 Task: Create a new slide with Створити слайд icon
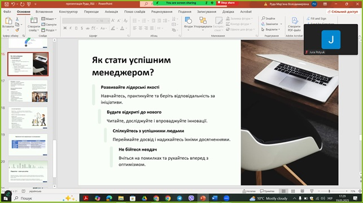tap(34, 20)
